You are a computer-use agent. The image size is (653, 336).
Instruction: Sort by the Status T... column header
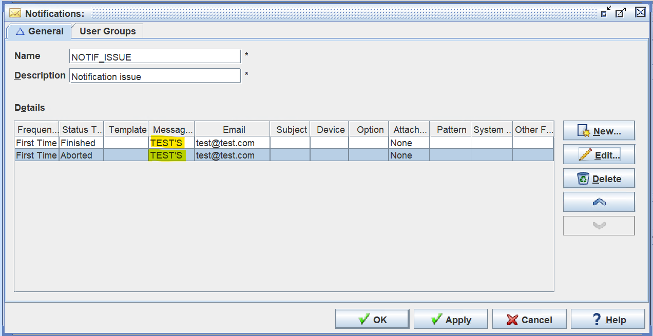click(82, 129)
